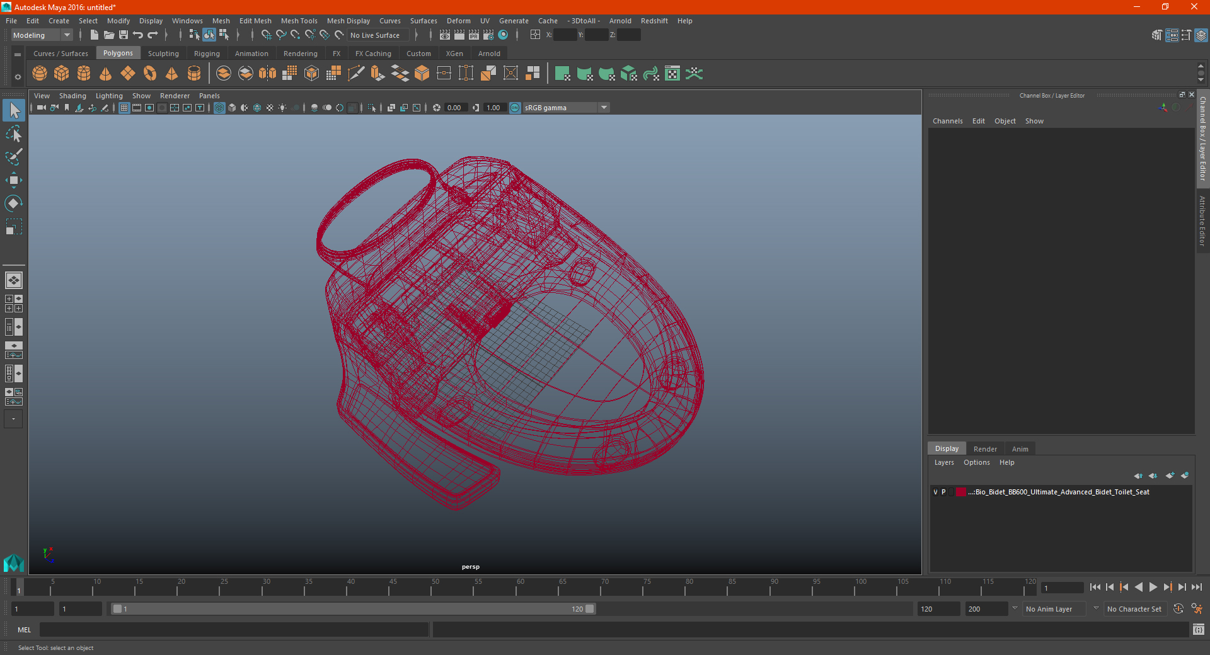The height and width of the screenshot is (655, 1210).
Task: Open the Modeling menu set dropdown
Action: (42, 35)
